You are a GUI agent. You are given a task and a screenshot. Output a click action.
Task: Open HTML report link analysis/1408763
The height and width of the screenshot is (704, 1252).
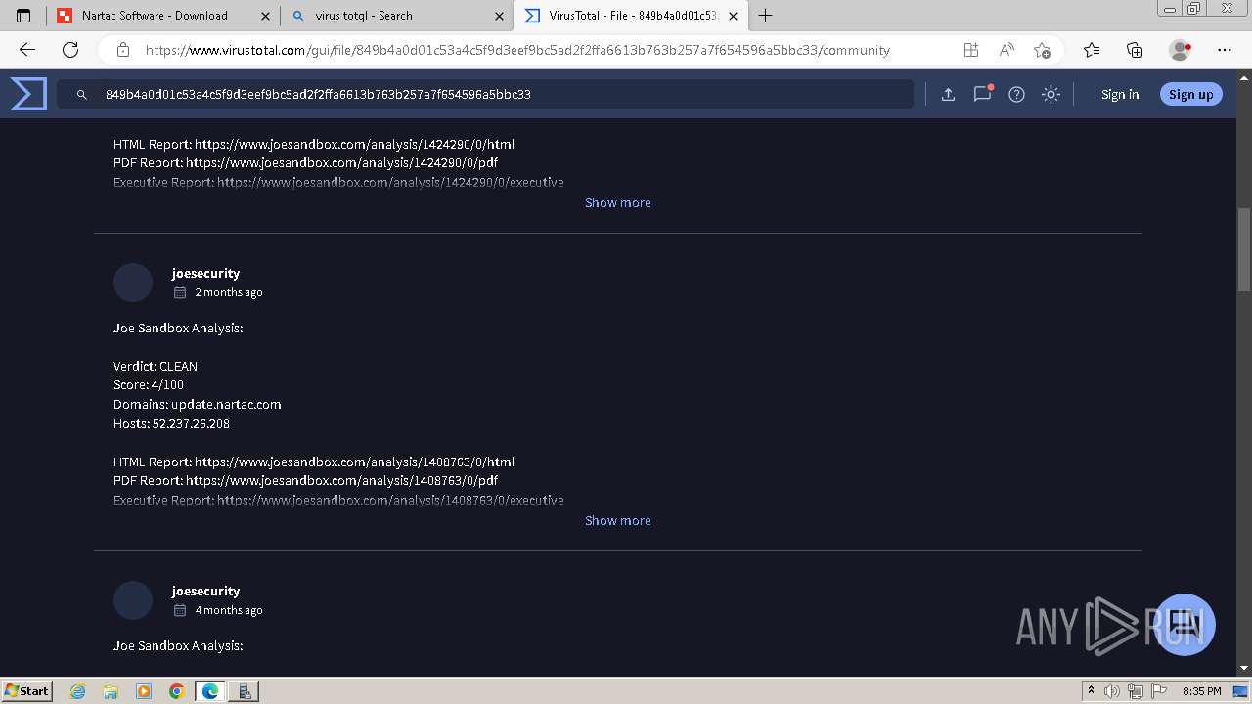coord(354,462)
